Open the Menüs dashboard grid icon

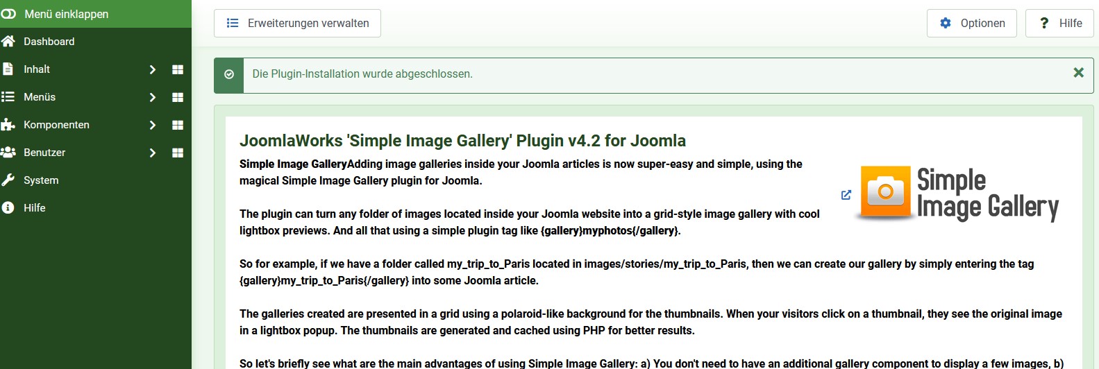(x=178, y=97)
